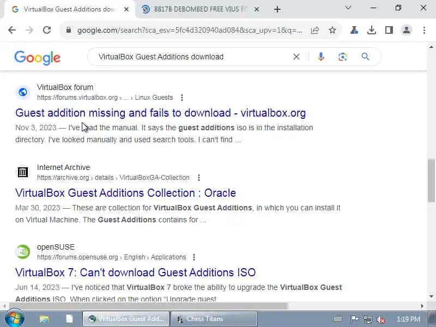Reload the Google search page
The image size is (436, 327).
pyautogui.click(x=47, y=30)
